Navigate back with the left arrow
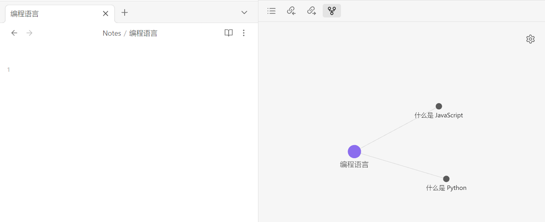Viewport: 545px width, 222px height. 14,33
